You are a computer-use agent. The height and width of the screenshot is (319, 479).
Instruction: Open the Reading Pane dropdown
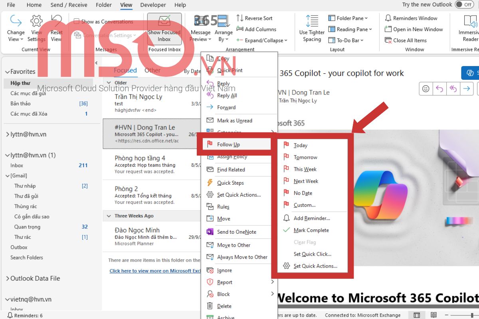tap(350, 29)
